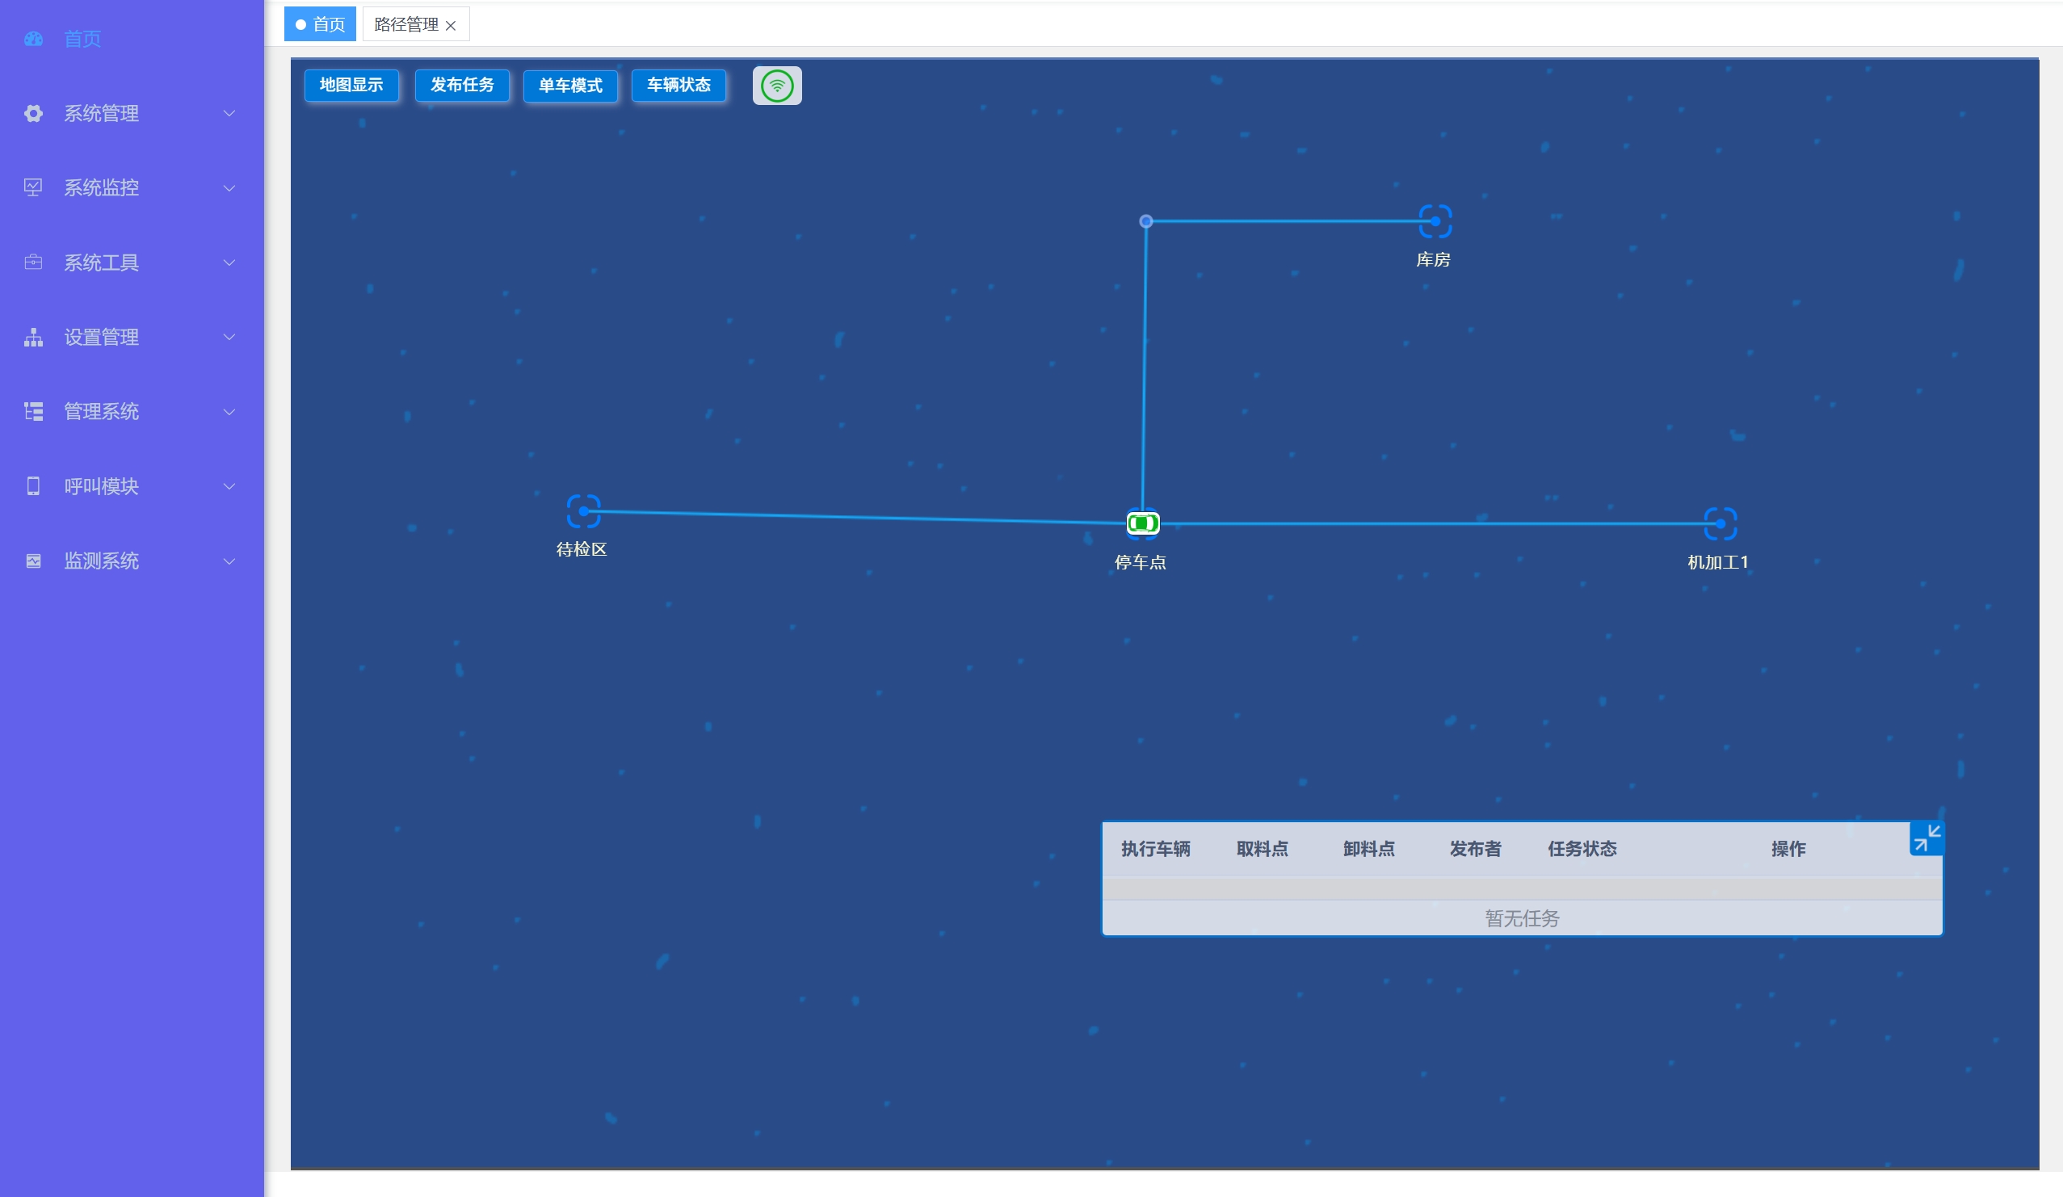Select the 待检区 station node marker
Viewport: 2063px width, 1197px height.
[x=583, y=512]
